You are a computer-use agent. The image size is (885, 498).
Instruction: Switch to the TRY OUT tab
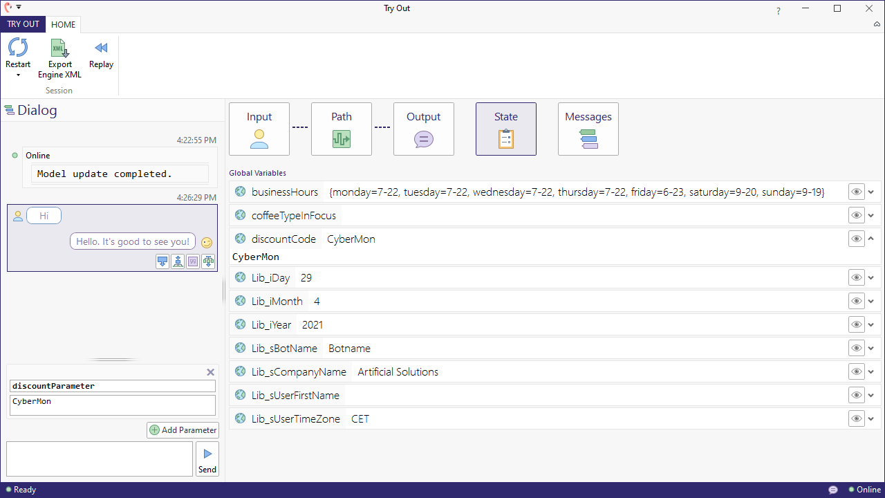pyautogui.click(x=23, y=24)
